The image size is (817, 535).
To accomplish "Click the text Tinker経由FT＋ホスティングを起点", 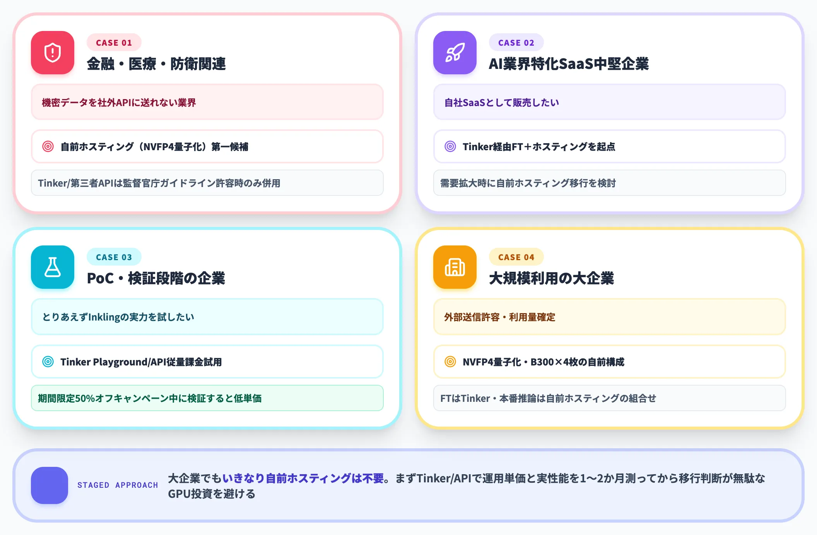I will coord(539,147).
